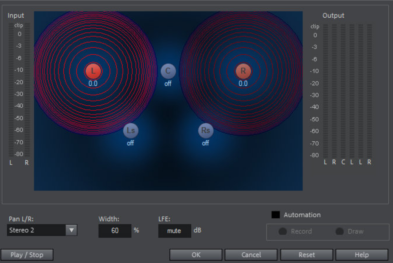Viewport: 393px width, 263px height.
Task: Enable the Automation checkbox
Action: coord(276,215)
